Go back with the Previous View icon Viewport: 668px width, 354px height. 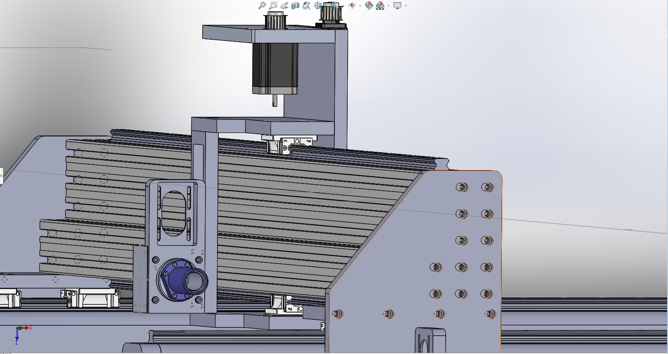[x=284, y=6]
